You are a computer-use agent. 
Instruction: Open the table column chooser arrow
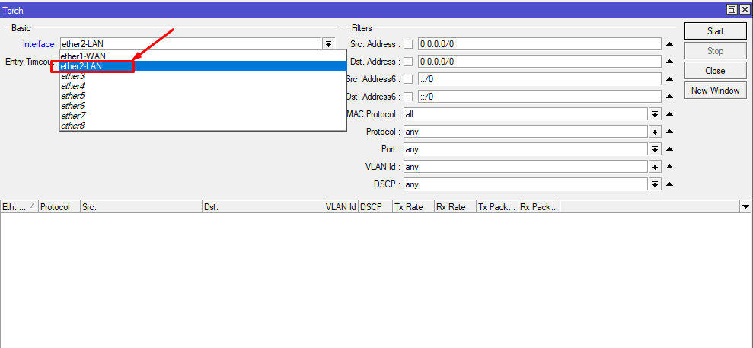point(745,207)
